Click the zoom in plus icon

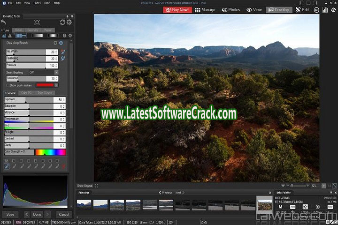(x=307, y=186)
